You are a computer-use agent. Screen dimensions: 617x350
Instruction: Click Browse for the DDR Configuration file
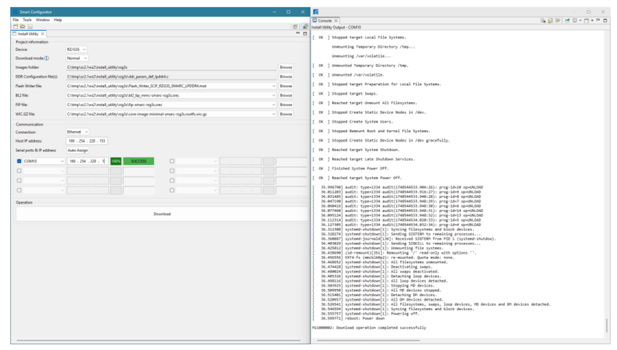(x=286, y=77)
